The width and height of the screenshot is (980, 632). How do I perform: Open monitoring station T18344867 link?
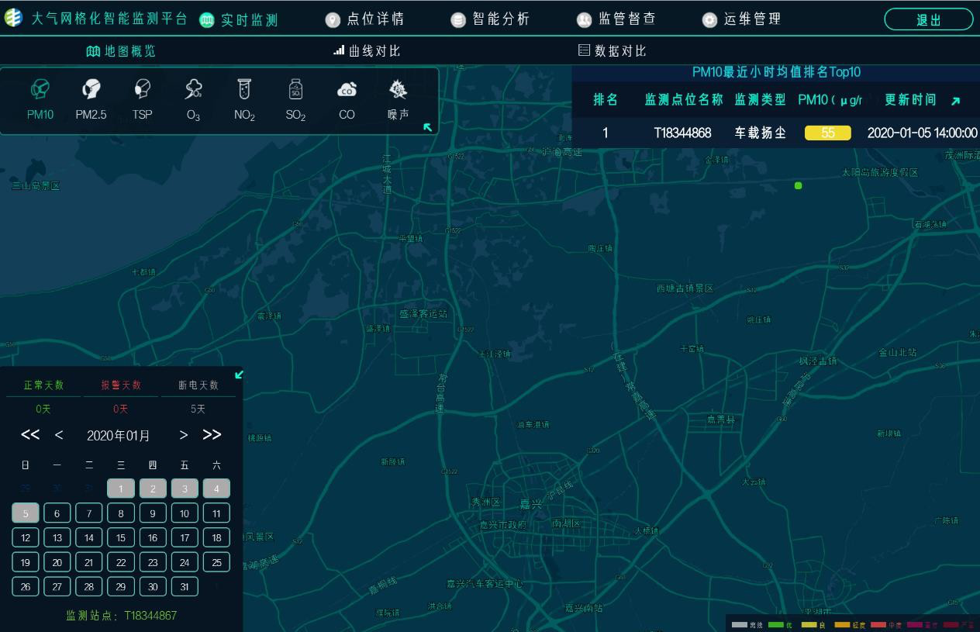point(150,615)
